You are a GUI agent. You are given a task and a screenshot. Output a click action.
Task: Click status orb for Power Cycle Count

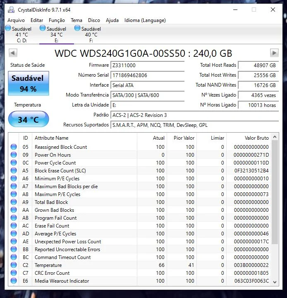(14, 163)
